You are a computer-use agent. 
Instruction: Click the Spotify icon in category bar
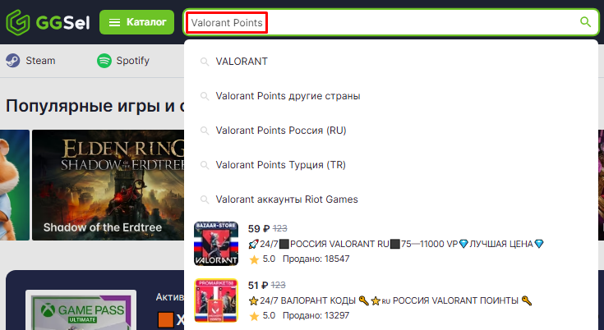(x=104, y=61)
